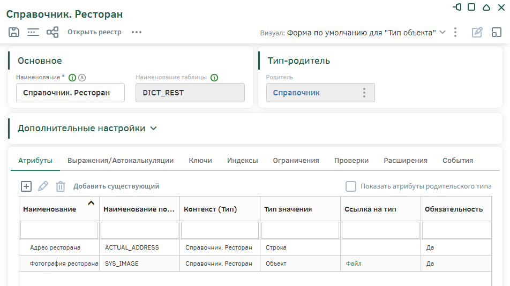Screen dimensions: 510x286
Task: Enable Показать атрибуты родительского типа checkbox
Action: 351,186
